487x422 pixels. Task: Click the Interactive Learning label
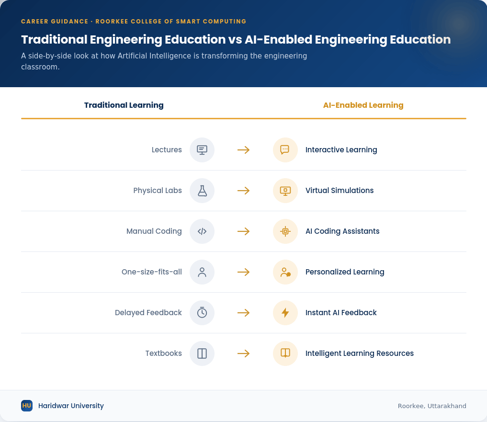click(x=341, y=150)
